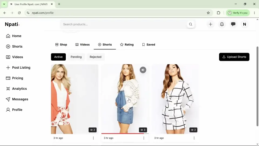
Task: Switch to the Shop tab
Action: pos(61,45)
